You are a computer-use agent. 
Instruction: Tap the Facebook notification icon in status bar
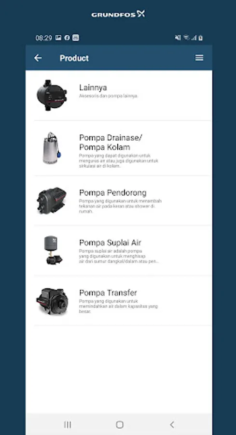click(67, 38)
